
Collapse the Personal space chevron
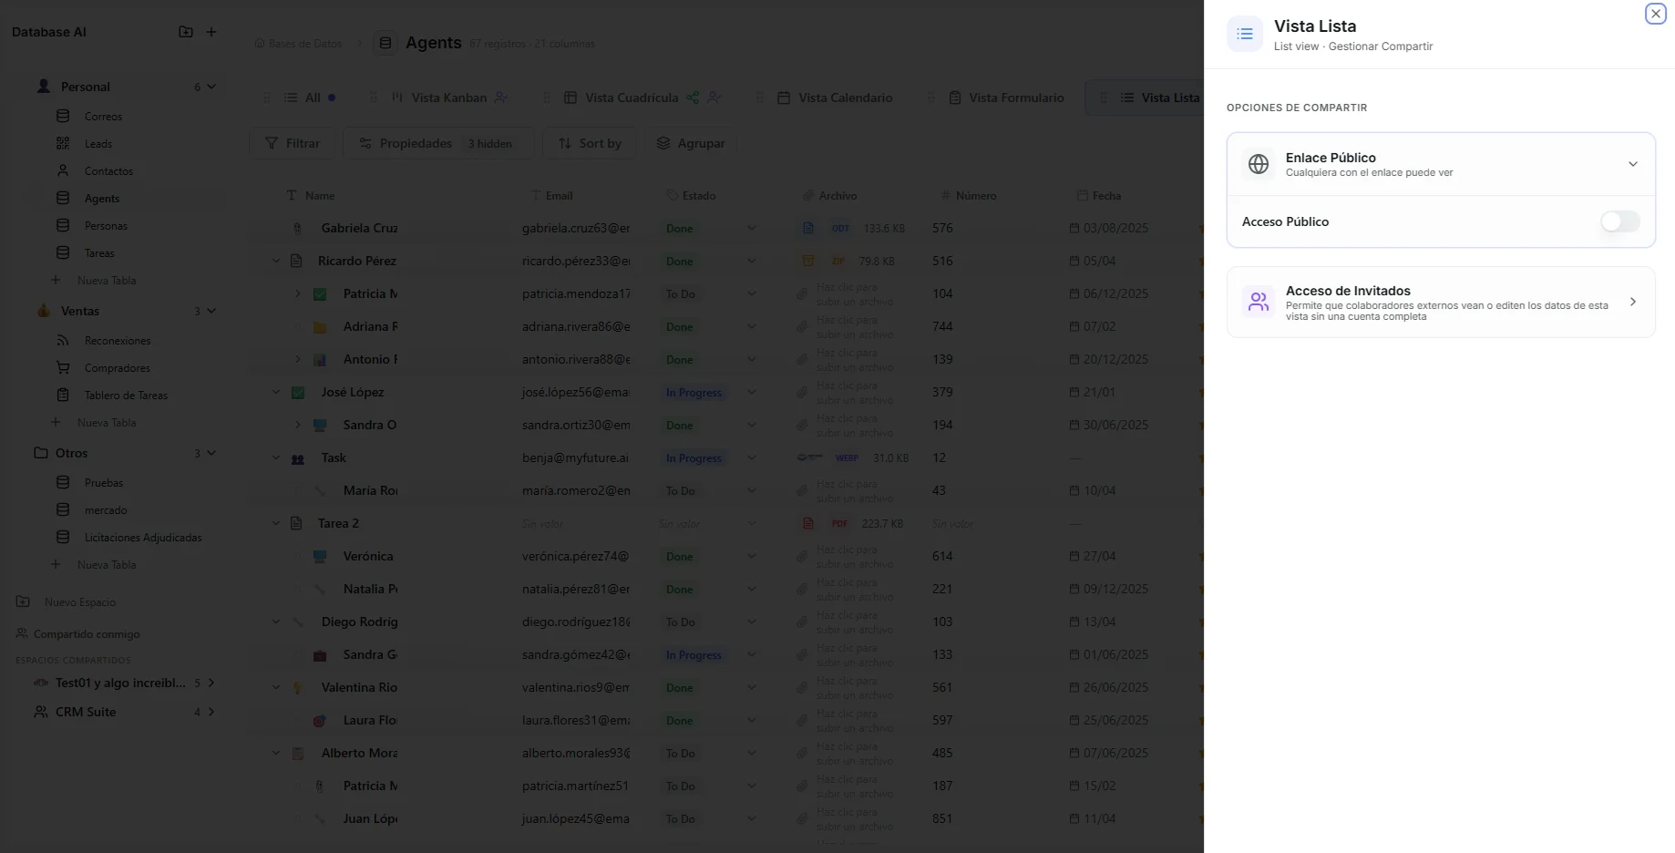(211, 87)
